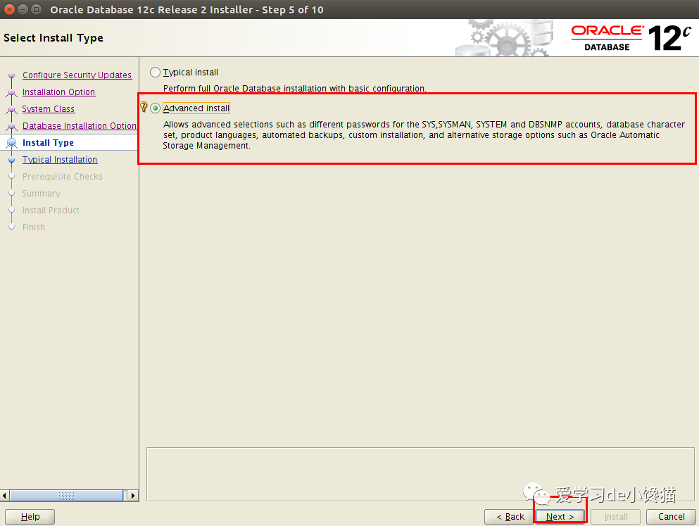Select the Advanced install radio button
This screenshot has height=526, width=699.
[155, 108]
